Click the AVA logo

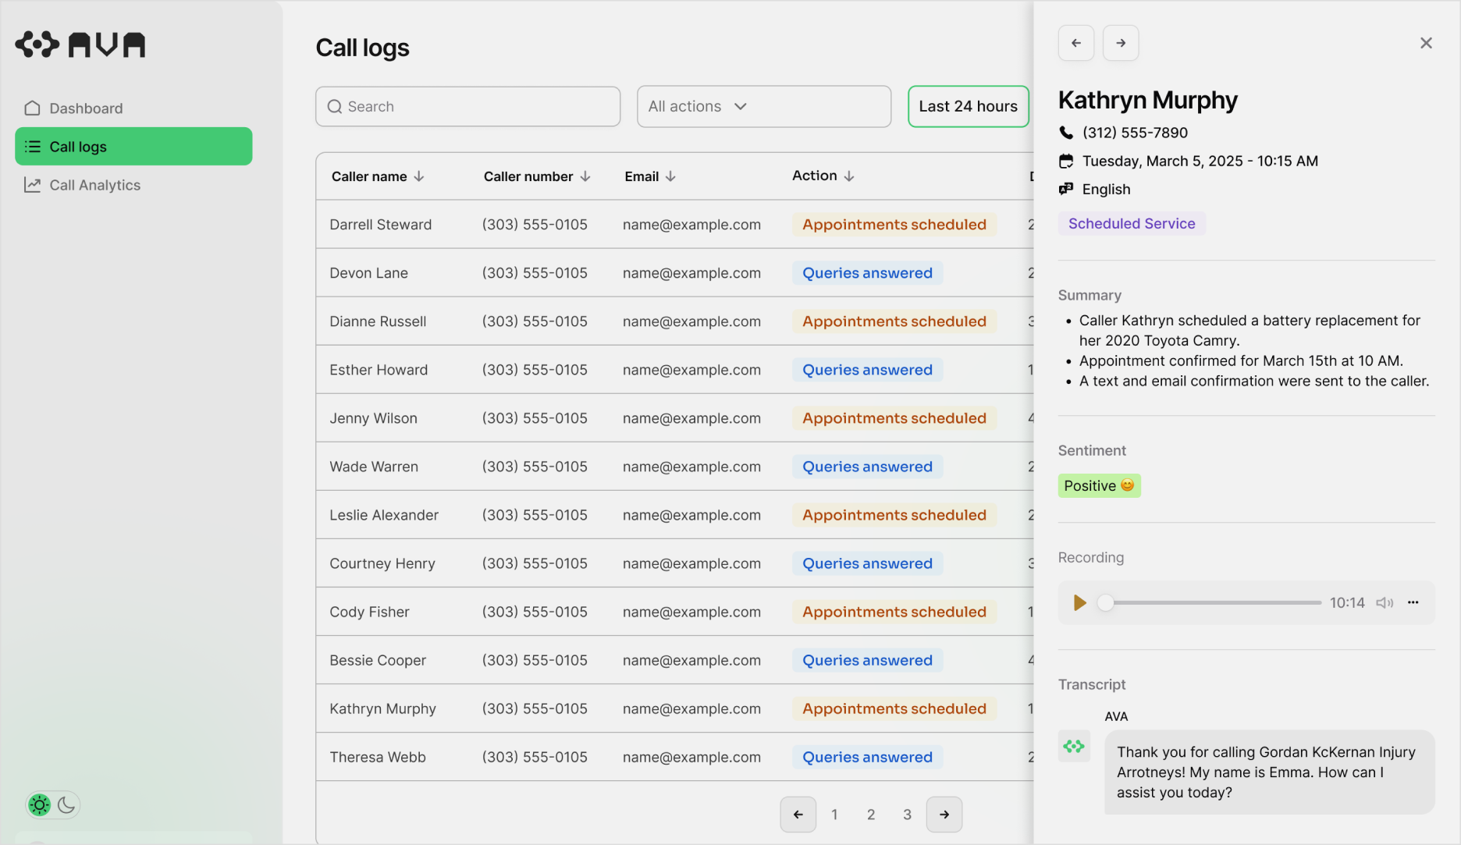pos(80,44)
